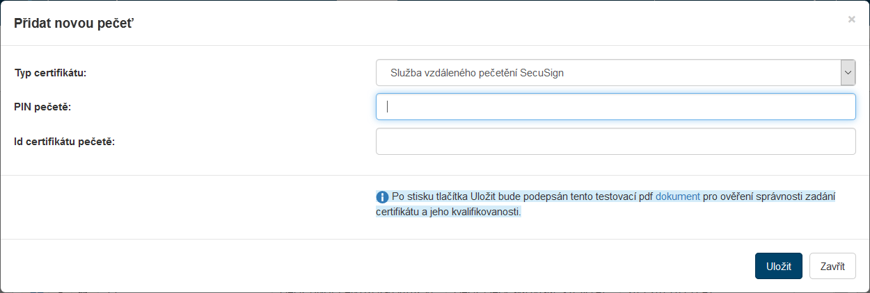
Task: Focus the PIN pečetě input field
Action: point(615,107)
